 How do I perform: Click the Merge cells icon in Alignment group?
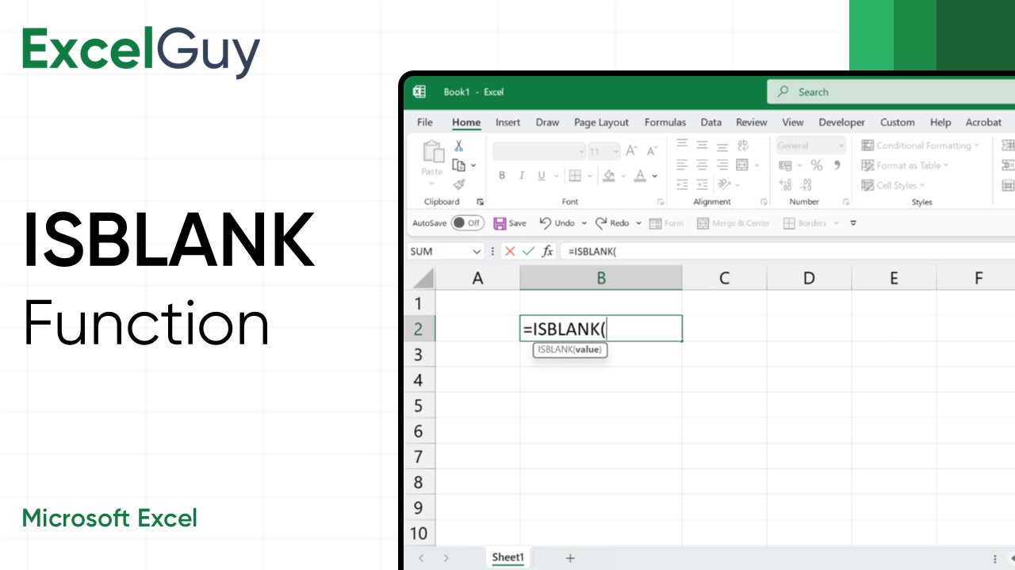click(742, 165)
